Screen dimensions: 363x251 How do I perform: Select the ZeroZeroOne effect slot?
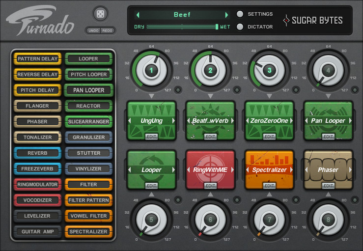tap(269, 121)
